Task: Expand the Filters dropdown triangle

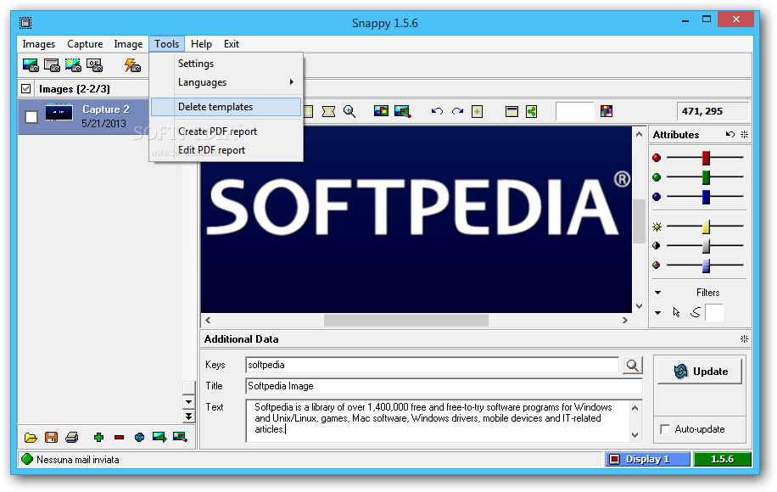Action: point(657,293)
